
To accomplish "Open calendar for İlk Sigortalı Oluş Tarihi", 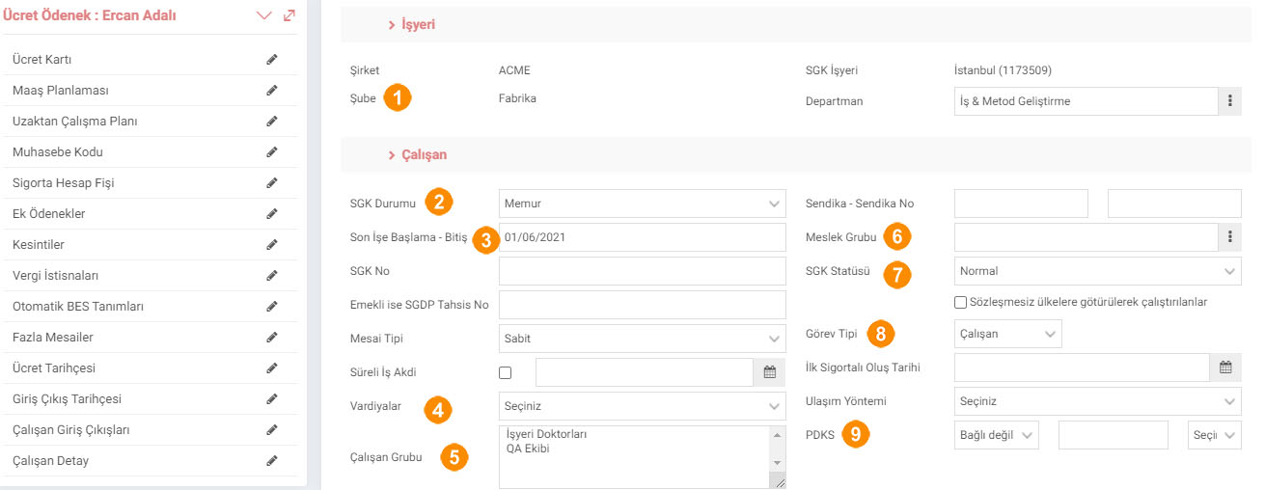I will 1225,367.
